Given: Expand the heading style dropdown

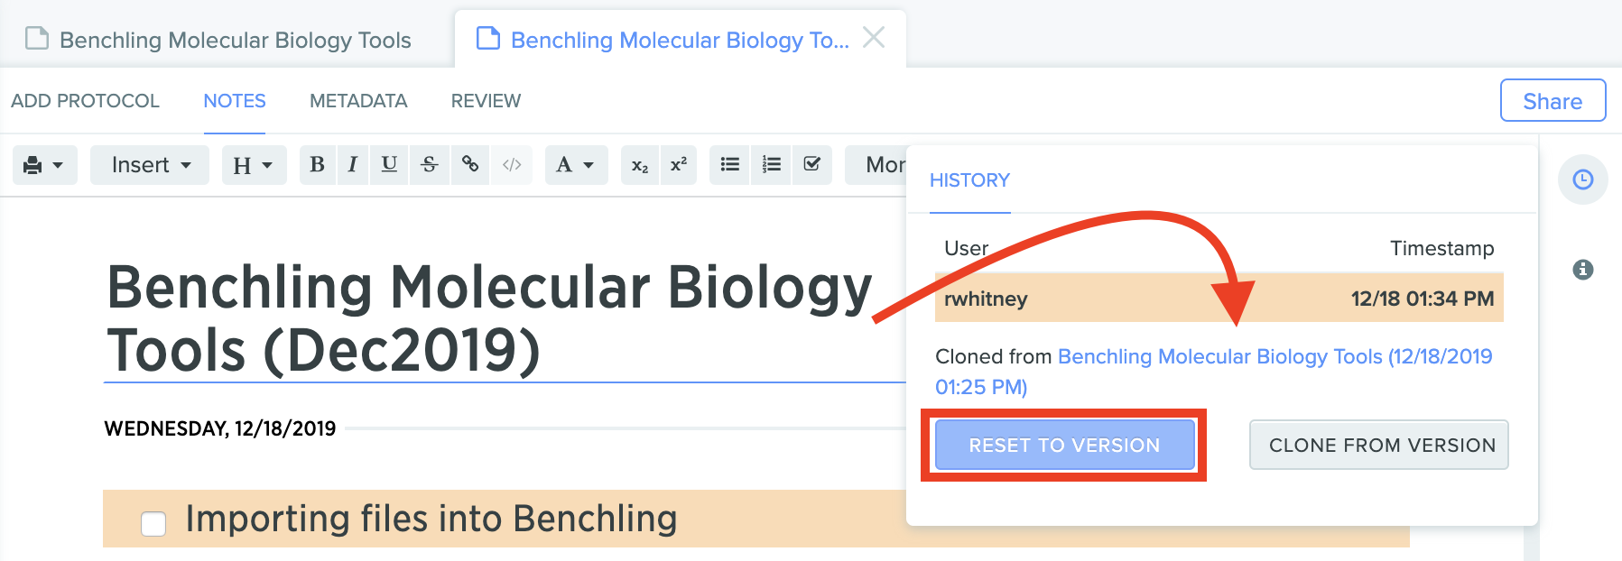Looking at the screenshot, I should click(x=254, y=165).
